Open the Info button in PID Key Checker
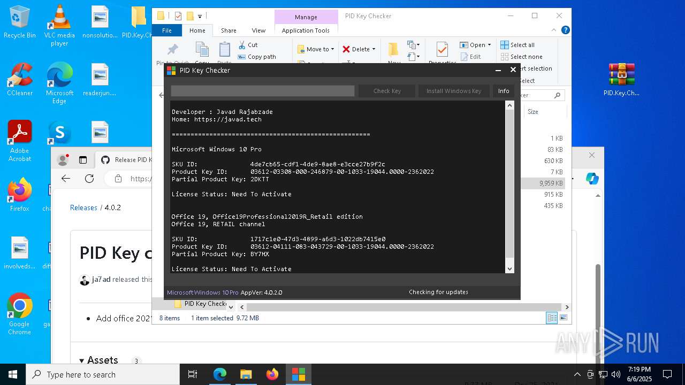Viewport: 685px width, 385px height. tap(504, 91)
